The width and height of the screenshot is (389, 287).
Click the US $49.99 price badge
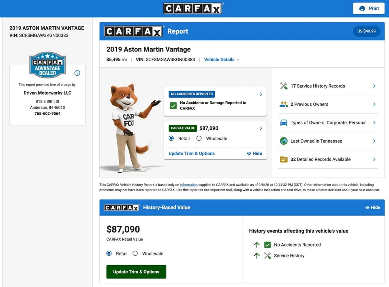click(366, 31)
